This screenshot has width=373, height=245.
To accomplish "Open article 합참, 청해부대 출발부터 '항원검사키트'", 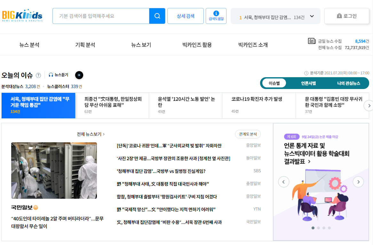I will click(x=167, y=197).
